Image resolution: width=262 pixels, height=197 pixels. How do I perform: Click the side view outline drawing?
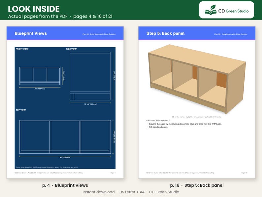[x=90, y=76]
